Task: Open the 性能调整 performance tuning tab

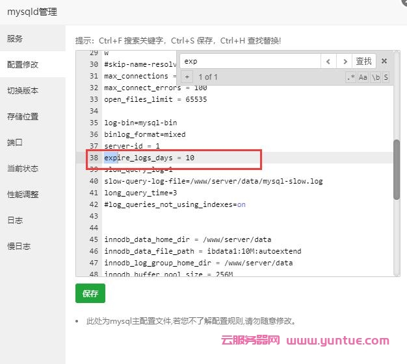Action: click(23, 195)
